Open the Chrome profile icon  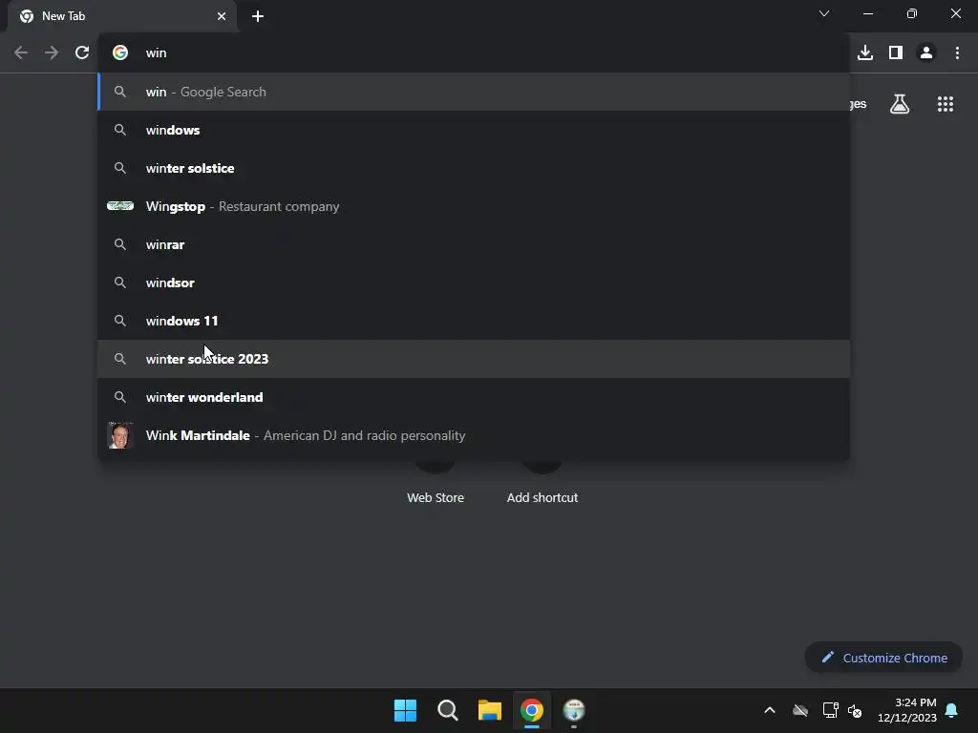point(926,53)
